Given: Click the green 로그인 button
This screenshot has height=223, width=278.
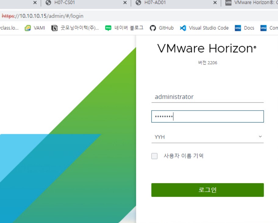Looking at the screenshot, I should [208, 190].
